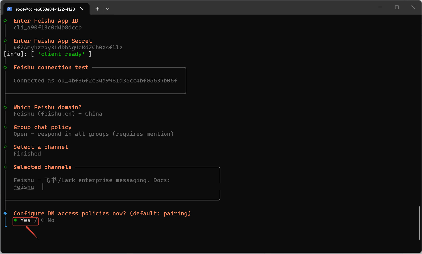The height and width of the screenshot is (254, 422).
Task: Click green diamond beside Which Feishu domain
Action: (5, 107)
